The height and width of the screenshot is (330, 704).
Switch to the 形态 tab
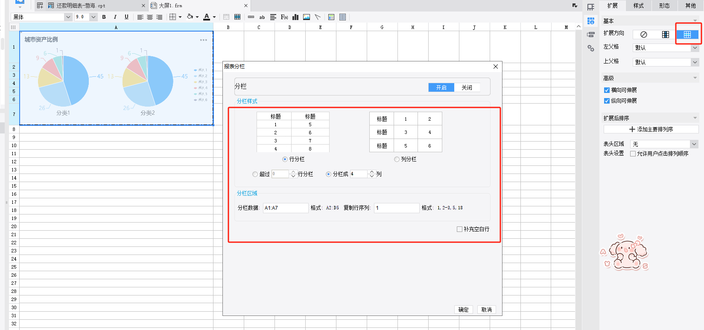665,6
